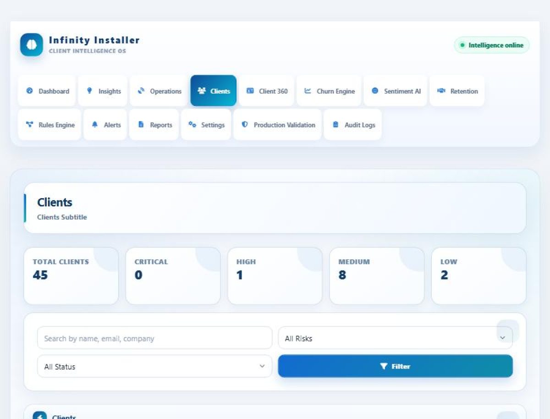Click the CLIENT INTELLIGENCE OS subtitle
550x419 pixels.
(88, 51)
